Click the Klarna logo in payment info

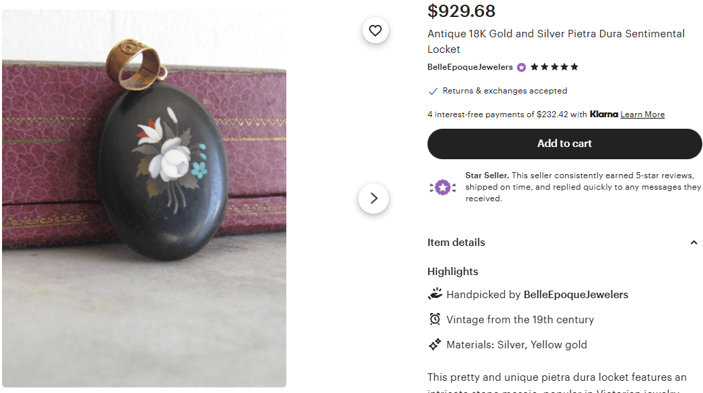point(603,114)
